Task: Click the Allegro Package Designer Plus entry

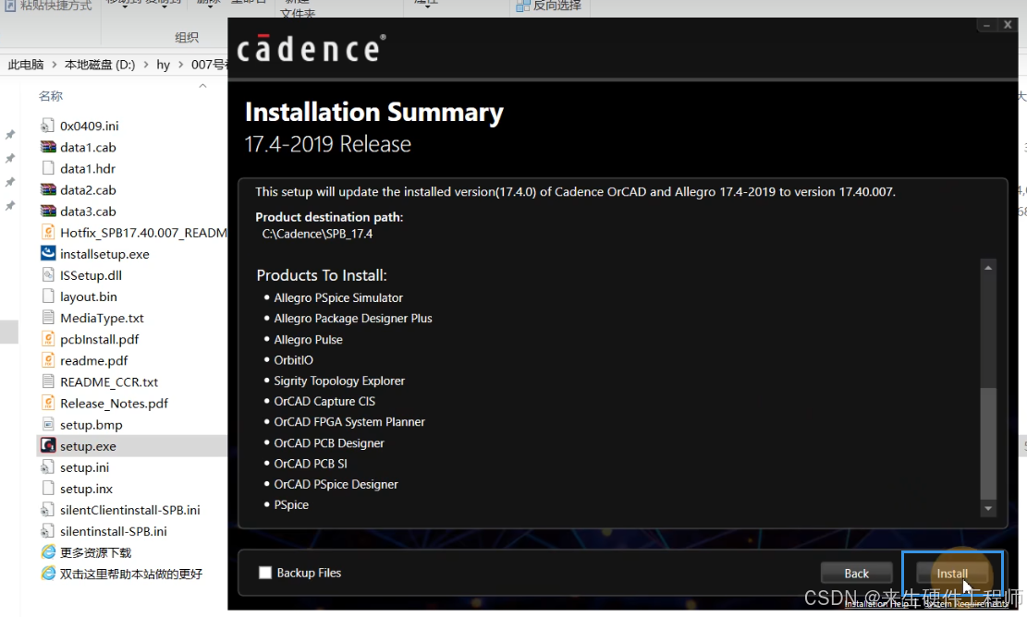Action: [353, 319]
